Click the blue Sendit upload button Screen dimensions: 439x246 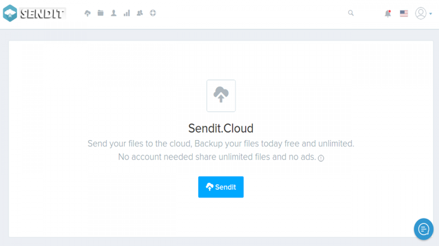(221, 187)
